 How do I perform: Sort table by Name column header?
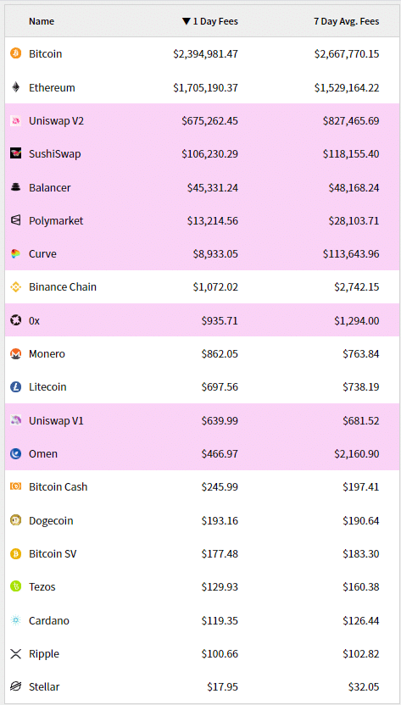(x=42, y=21)
